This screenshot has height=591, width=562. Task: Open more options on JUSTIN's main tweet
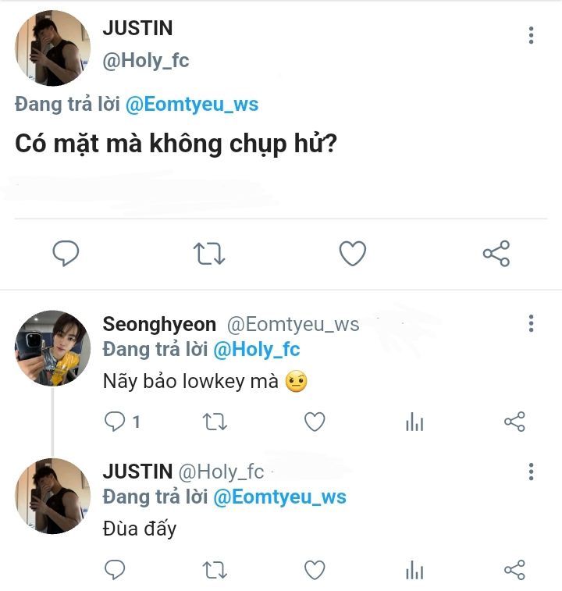coord(531,35)
